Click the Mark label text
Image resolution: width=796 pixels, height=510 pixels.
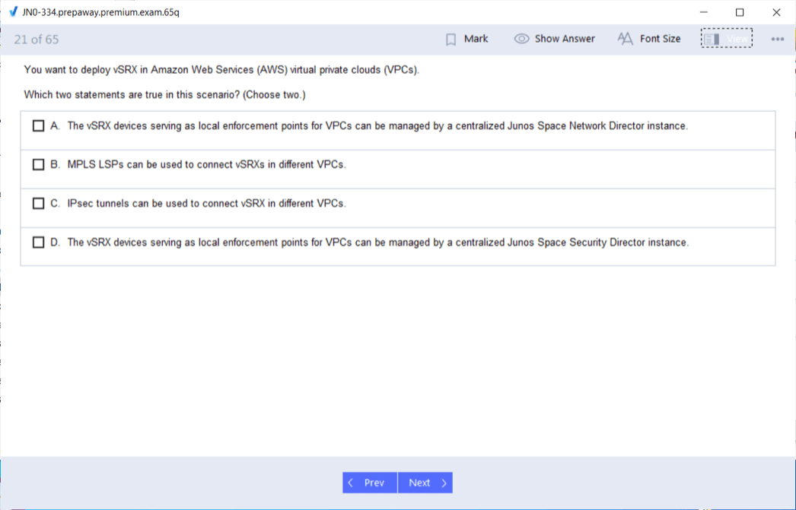[x=476, y=39]
